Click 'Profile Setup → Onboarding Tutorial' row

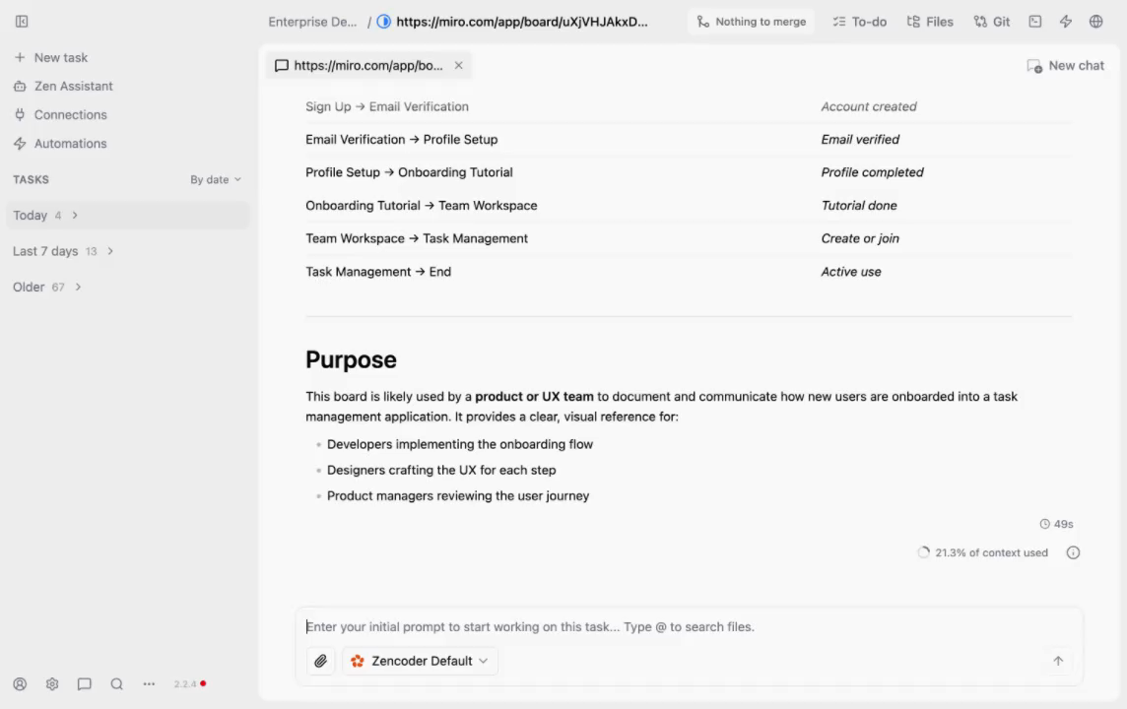(689, 172)
